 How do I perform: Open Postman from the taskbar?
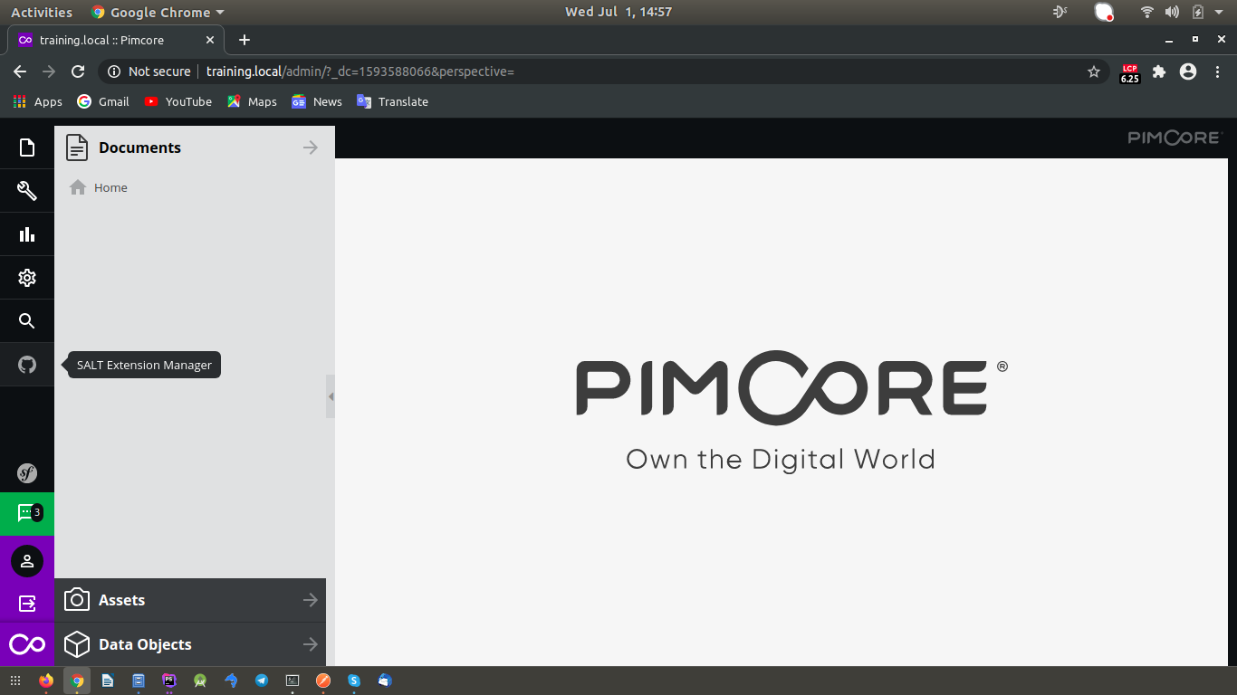(323, 681)
